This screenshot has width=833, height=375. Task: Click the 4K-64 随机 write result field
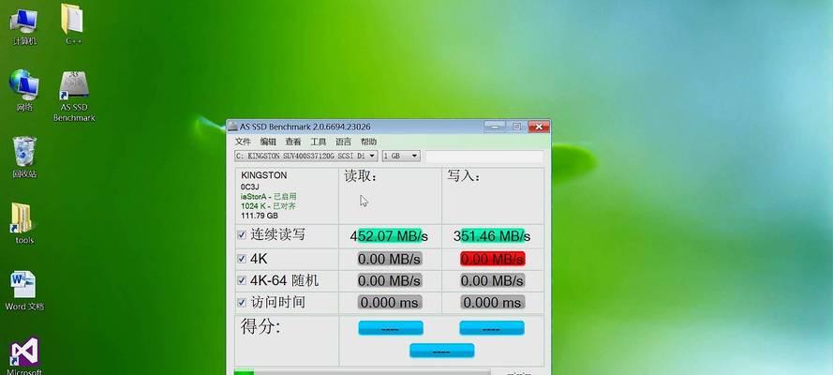(493, 280)
